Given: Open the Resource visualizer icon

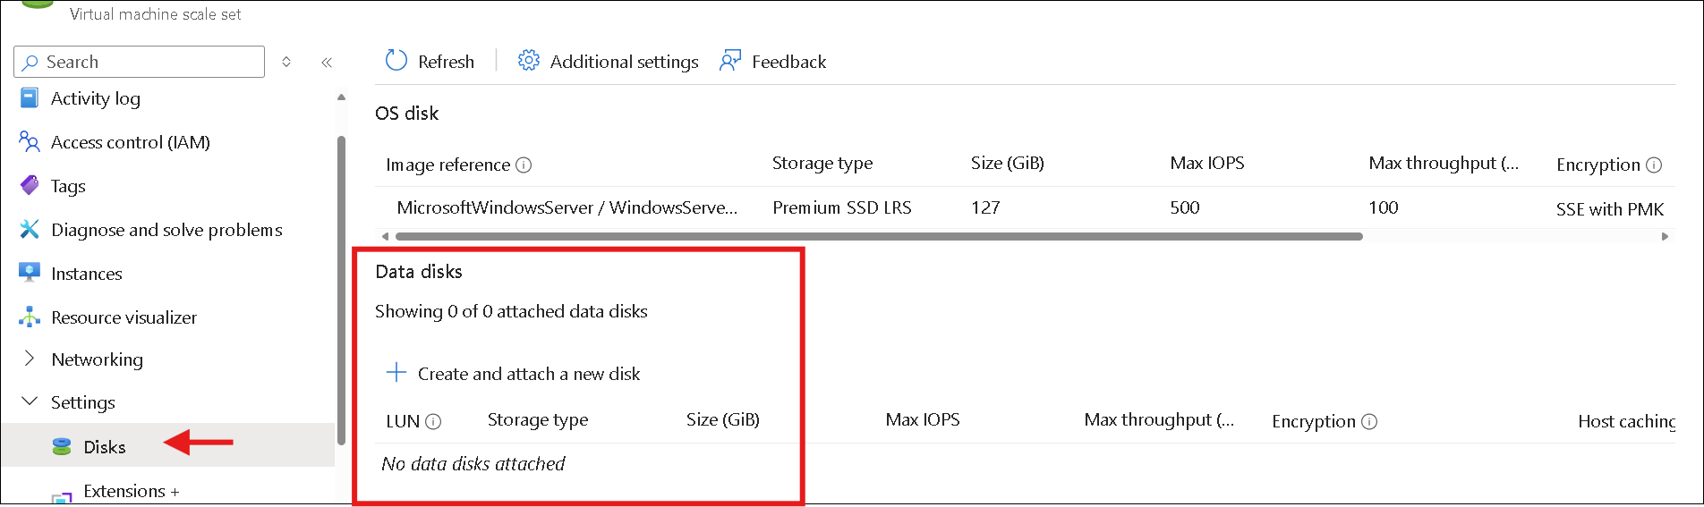Looking at the screenshot, I should coord(30,317).
